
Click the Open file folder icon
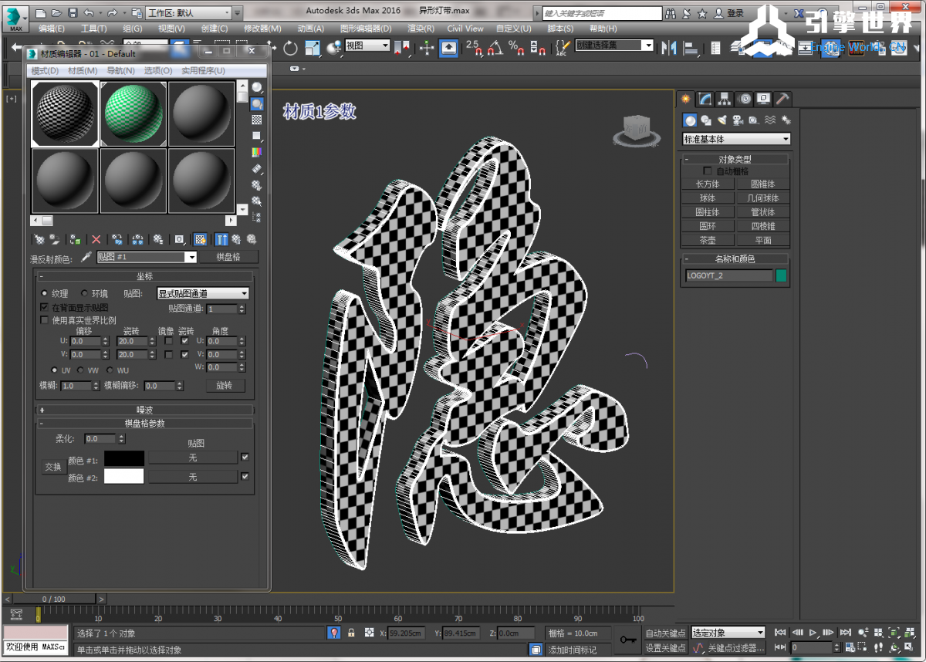pos(56,13)
